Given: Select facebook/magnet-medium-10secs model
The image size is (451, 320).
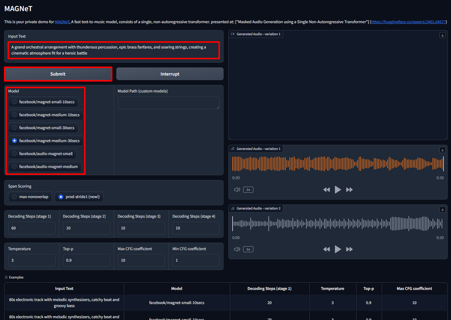Looking at the screenshot, I should [x=46, y=115].
